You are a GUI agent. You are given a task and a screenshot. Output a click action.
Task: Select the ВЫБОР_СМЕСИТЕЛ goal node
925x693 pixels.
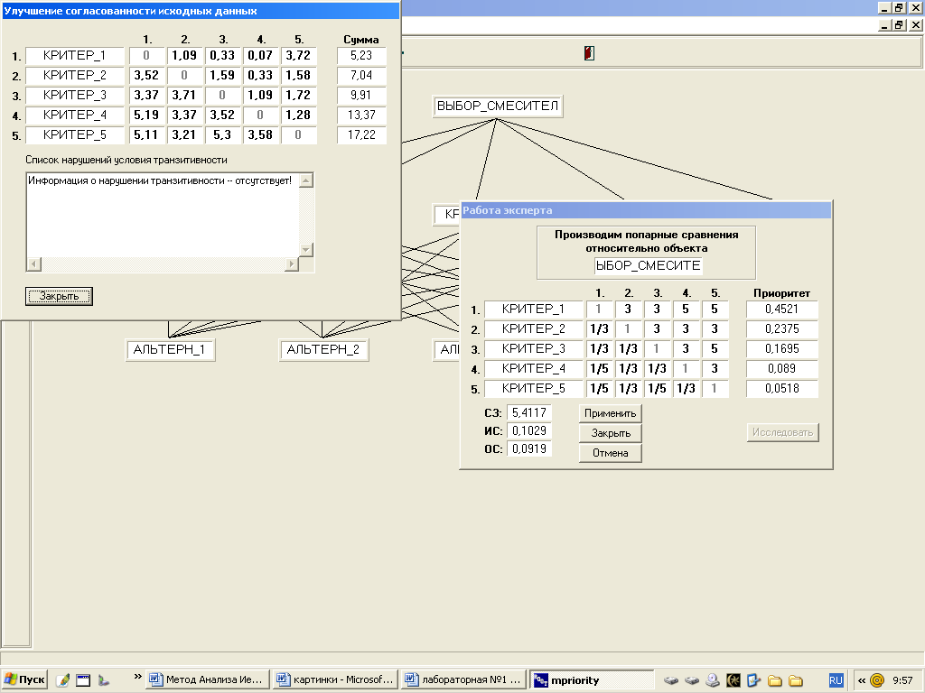pyautogui.click(x=498, y=106)
